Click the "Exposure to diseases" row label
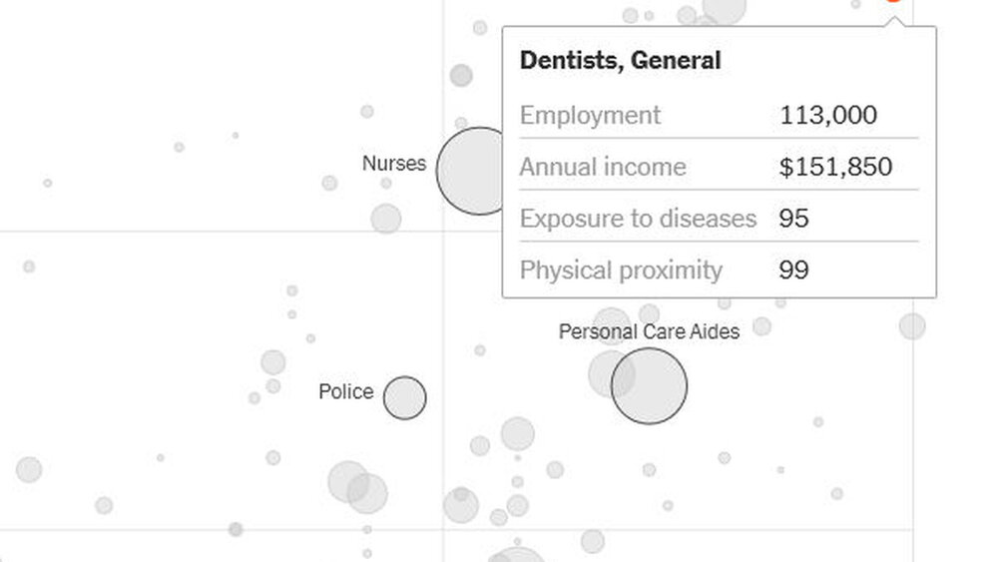The width and height of the screenshot is (998, 562). (638, 219)
